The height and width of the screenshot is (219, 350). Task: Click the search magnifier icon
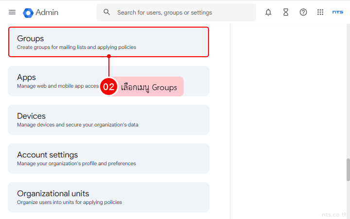(107, 12)
